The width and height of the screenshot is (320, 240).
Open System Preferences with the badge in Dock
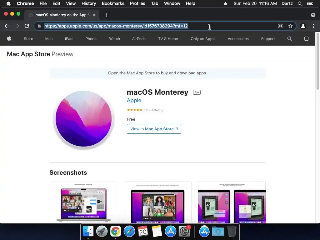(184, 231)
